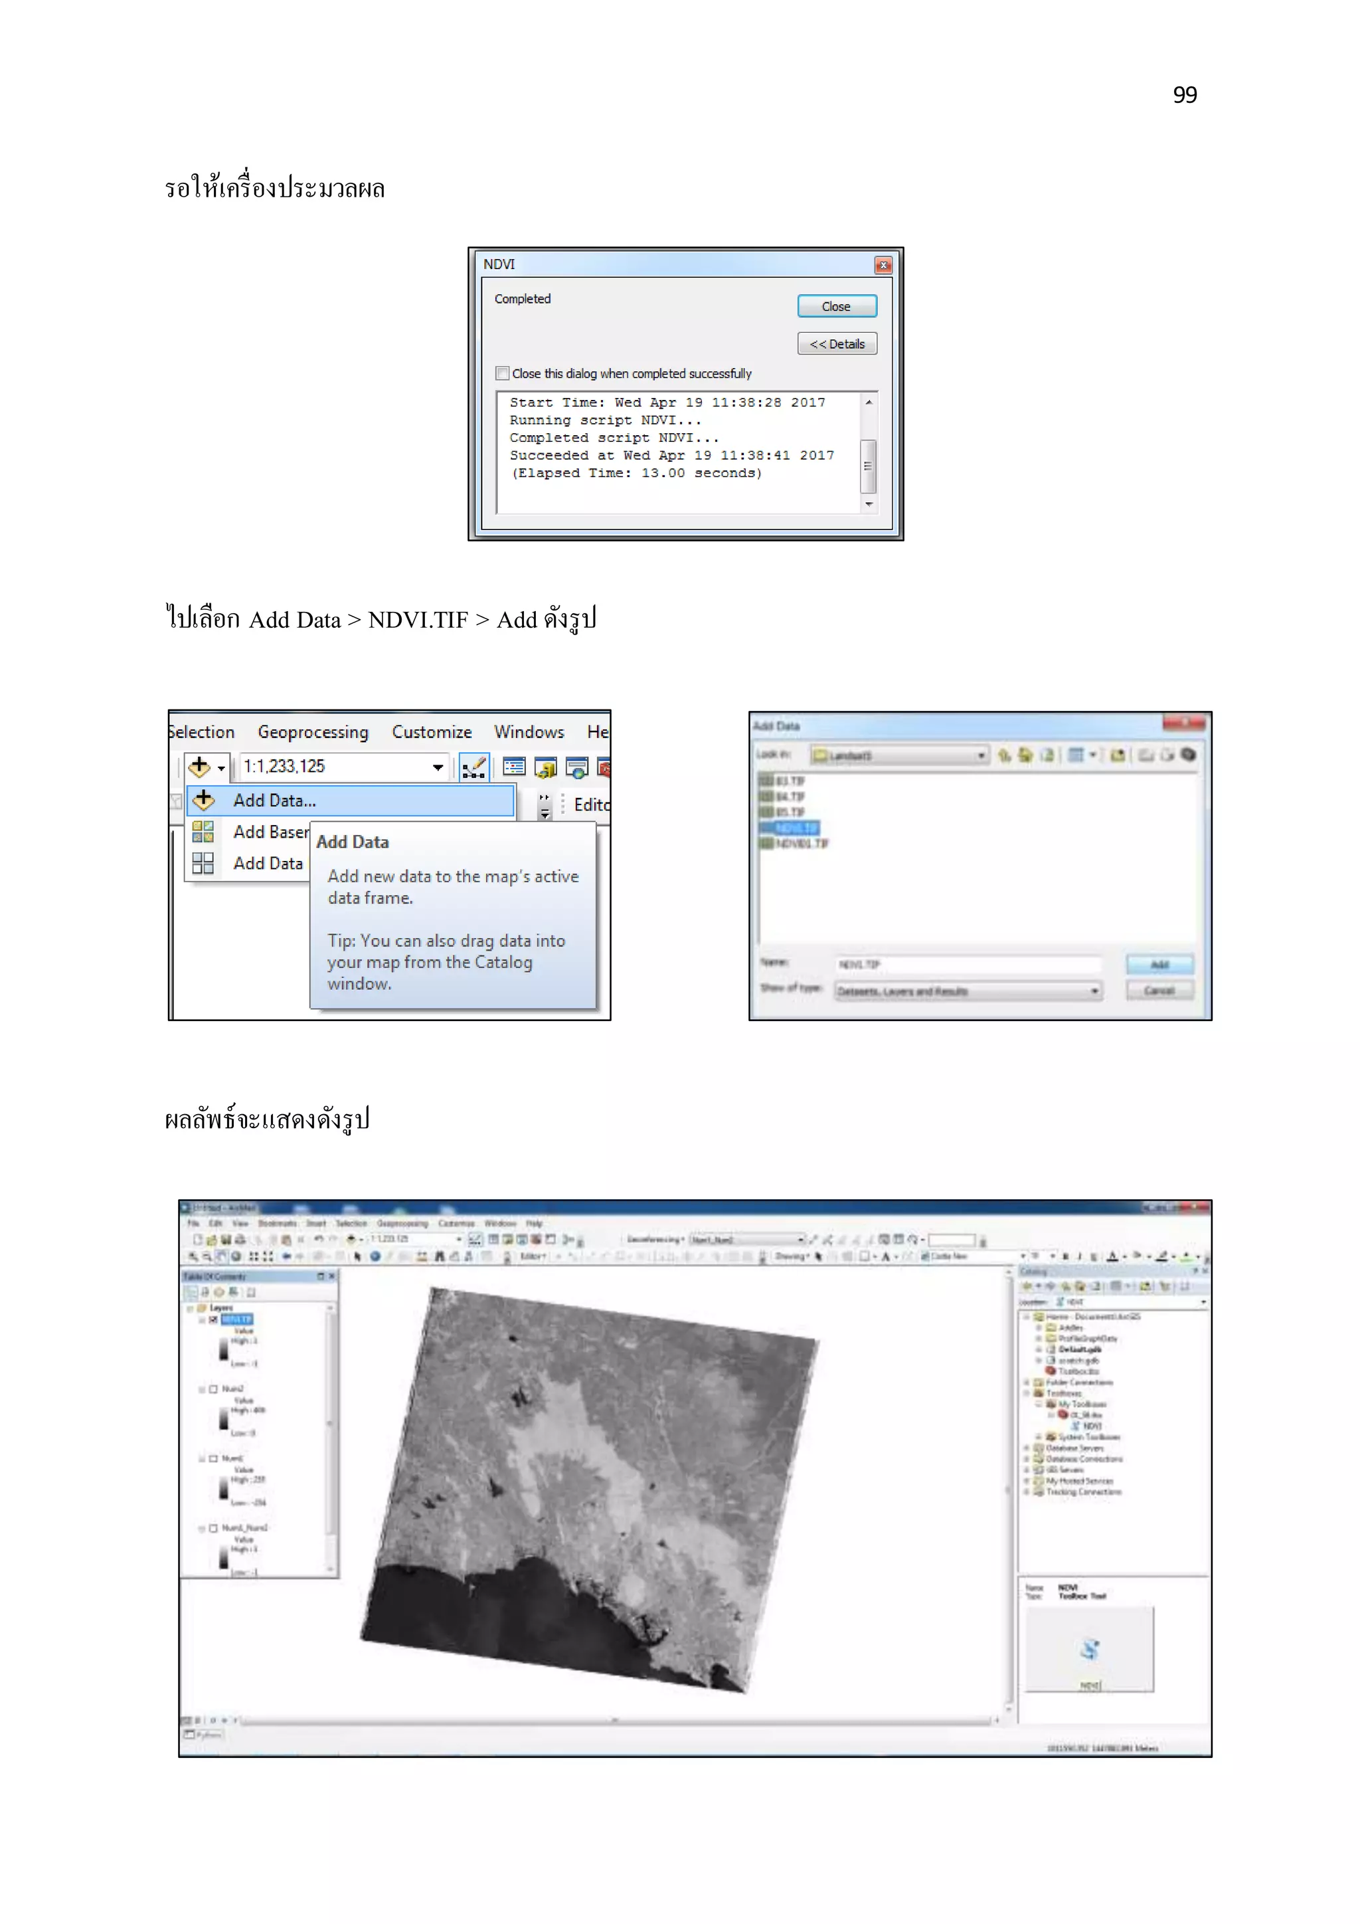Click the NDVI tool thumbnail preview
The image size is (1360, 1924).
[x=1090, y=1648]
